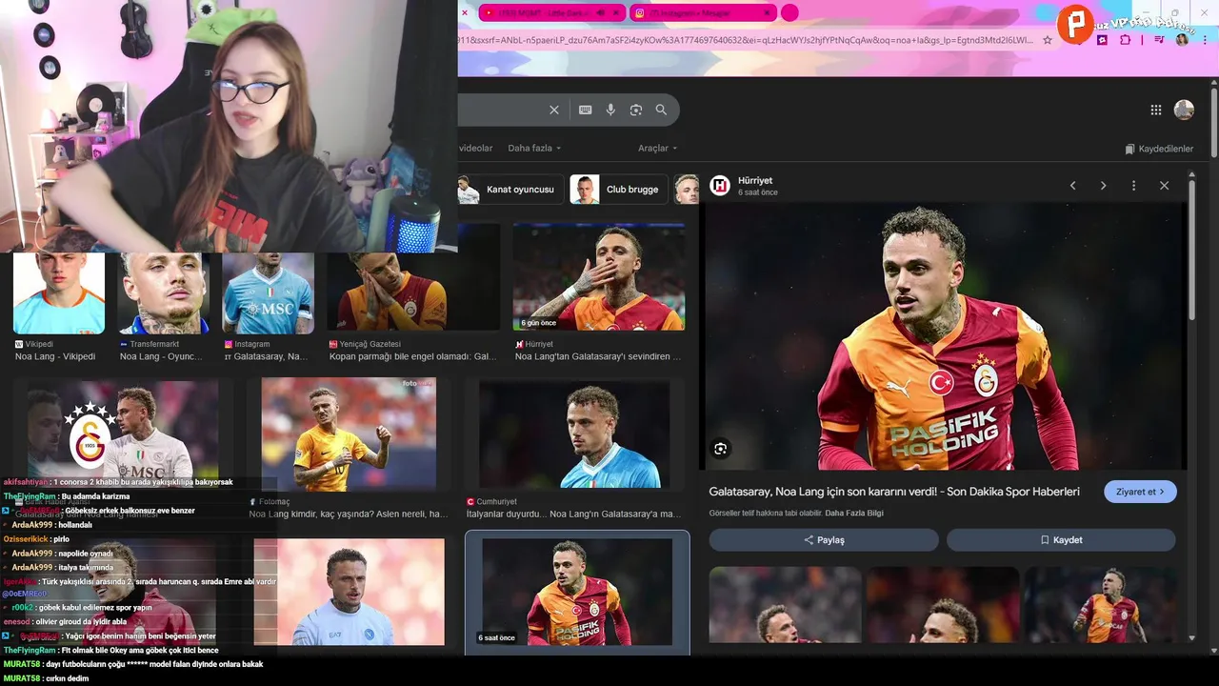The width and height of the screenshot is (1219, 686).
Task: Show next image in preview panel
Action: [1103, 186]
